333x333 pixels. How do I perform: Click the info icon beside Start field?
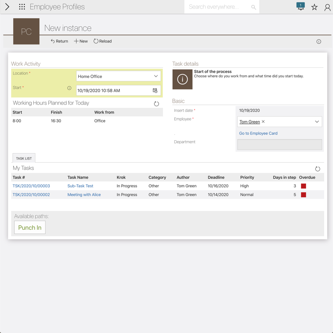pyautogui.click(x=70, y=88)
